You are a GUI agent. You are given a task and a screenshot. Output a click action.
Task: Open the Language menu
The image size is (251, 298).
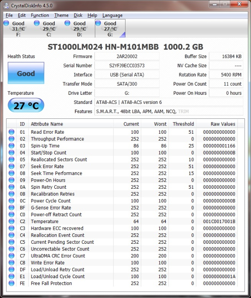tap(112, 15)
